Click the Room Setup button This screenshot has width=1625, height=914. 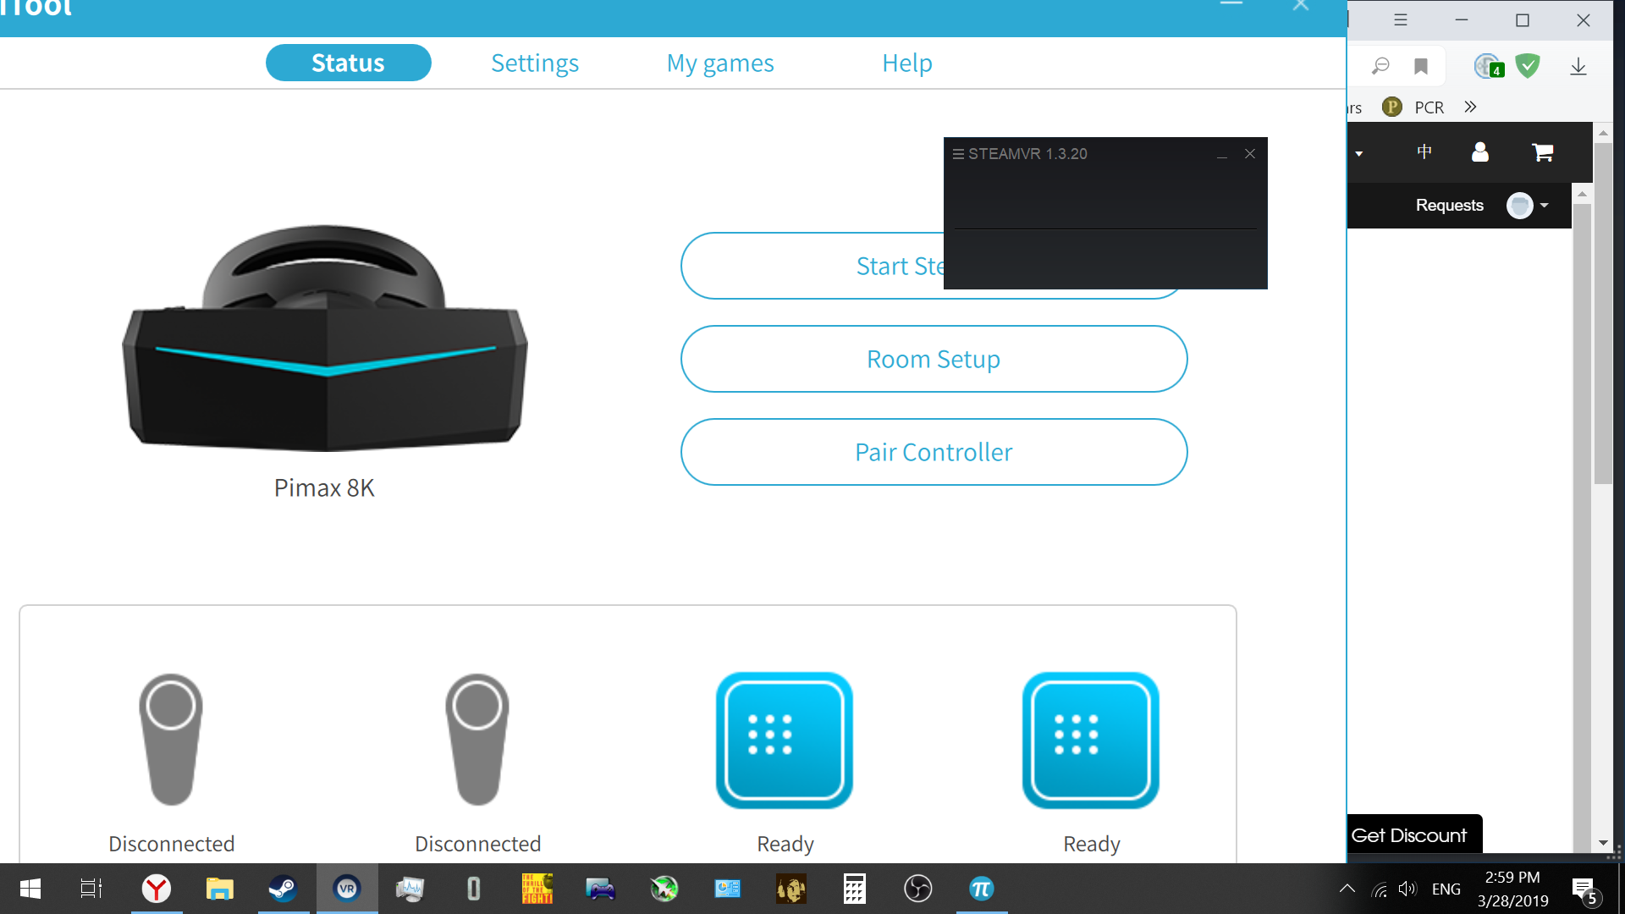click(x=934, y=359)
